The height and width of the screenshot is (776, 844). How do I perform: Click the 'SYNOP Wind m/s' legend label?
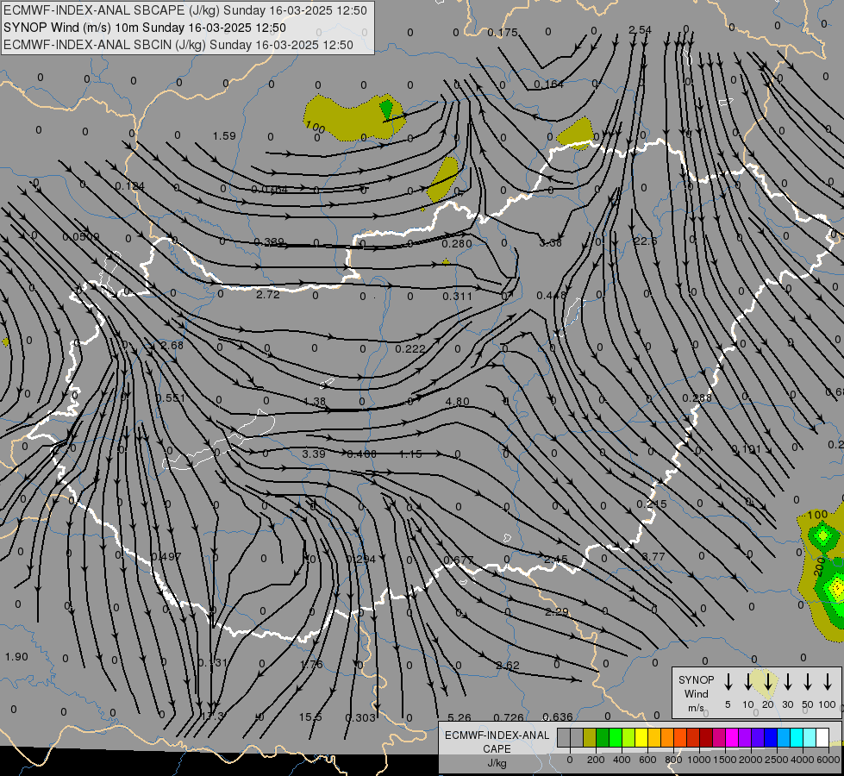[696, 693]
